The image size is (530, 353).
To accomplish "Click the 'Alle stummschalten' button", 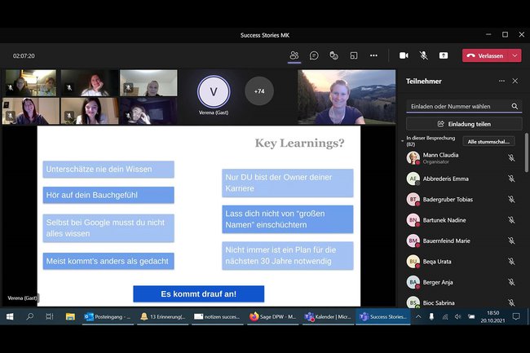I will coord(488,141).
